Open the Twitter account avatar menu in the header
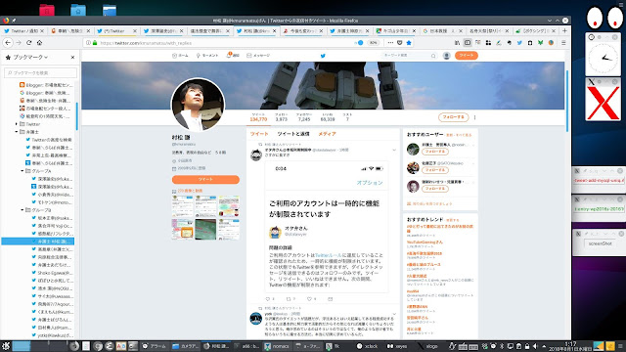 [447, 56]
